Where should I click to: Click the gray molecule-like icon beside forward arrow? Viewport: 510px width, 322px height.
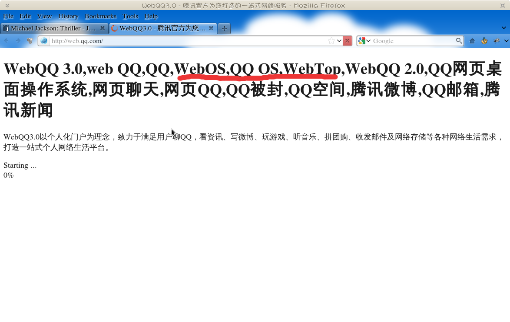click(x=30, y=41)
